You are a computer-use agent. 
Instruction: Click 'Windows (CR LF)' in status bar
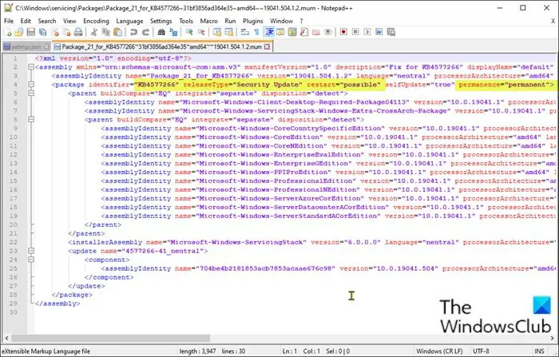[x=439, y=351]
